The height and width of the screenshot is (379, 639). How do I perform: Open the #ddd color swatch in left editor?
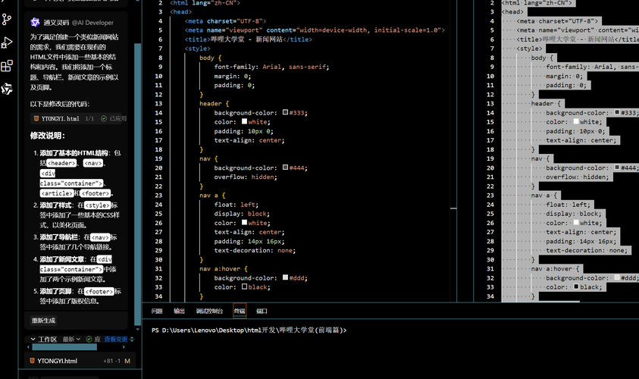point(285,277)
